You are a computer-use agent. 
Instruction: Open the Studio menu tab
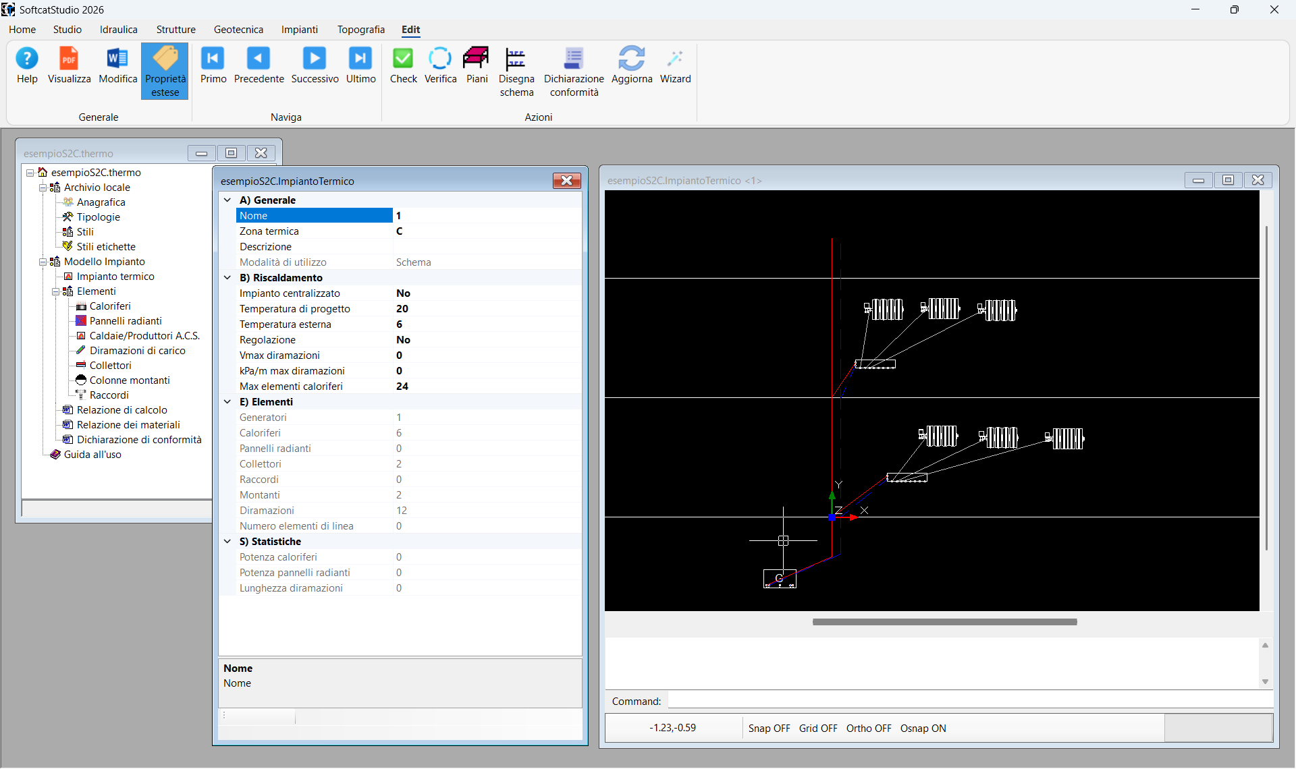coord(67,30)
